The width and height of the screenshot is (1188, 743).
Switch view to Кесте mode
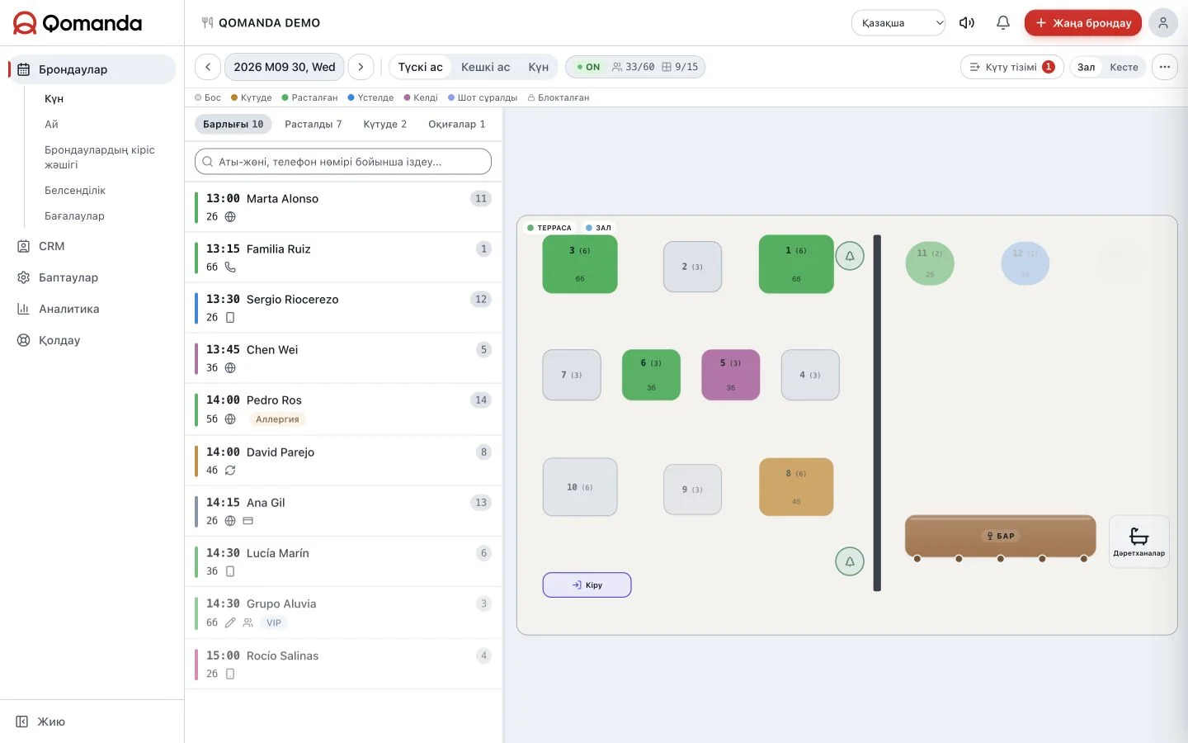pyautogui.click(x=1124, y=67)
